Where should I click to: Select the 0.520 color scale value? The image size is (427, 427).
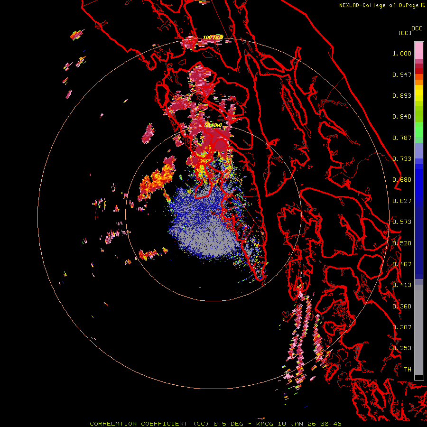[402, 243]
